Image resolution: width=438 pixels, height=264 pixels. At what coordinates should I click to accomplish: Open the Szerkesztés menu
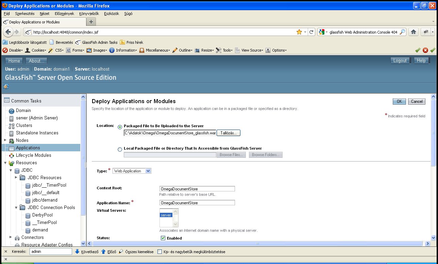tap(25, 14)
